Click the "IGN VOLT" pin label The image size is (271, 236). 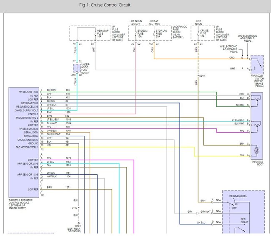(x=33, y=114)
